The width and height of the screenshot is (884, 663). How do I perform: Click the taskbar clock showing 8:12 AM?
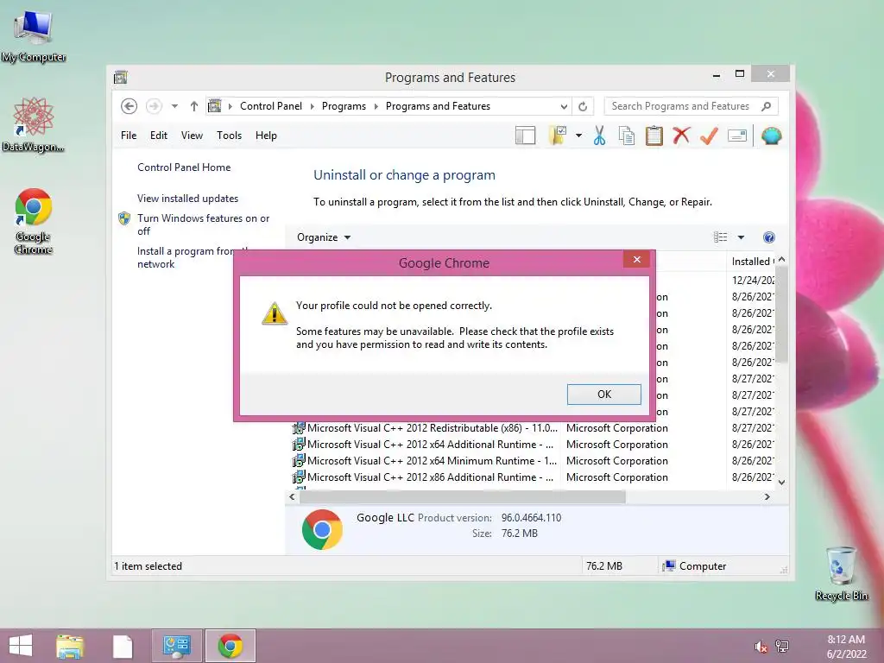[846, 647]
